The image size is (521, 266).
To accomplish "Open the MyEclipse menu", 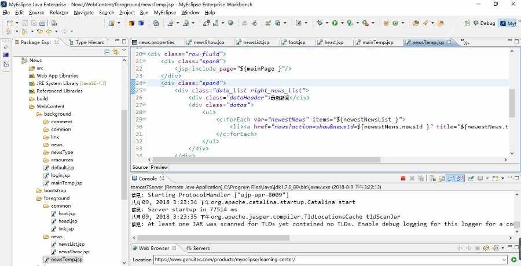I will (165, 13).
